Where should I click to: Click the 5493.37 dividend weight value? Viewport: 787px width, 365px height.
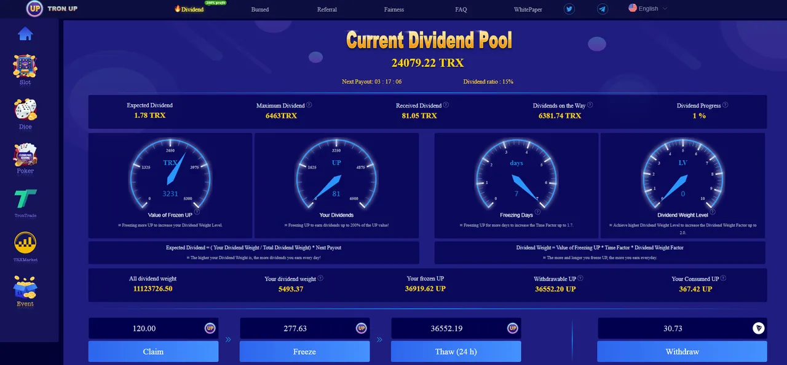(291, 289)
